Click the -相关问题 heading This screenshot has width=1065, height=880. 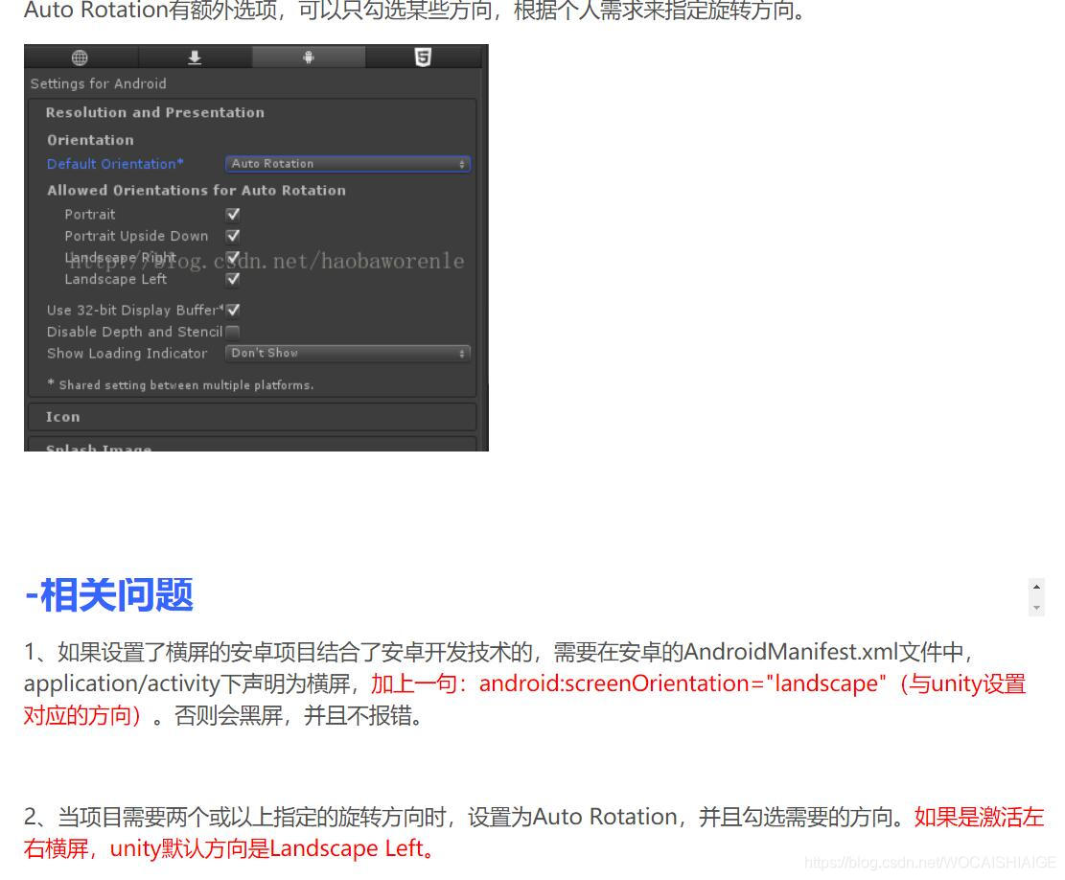tap(108, 594)
